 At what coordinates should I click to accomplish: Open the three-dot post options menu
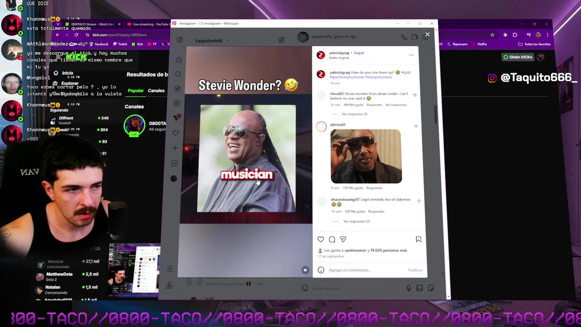411,55
